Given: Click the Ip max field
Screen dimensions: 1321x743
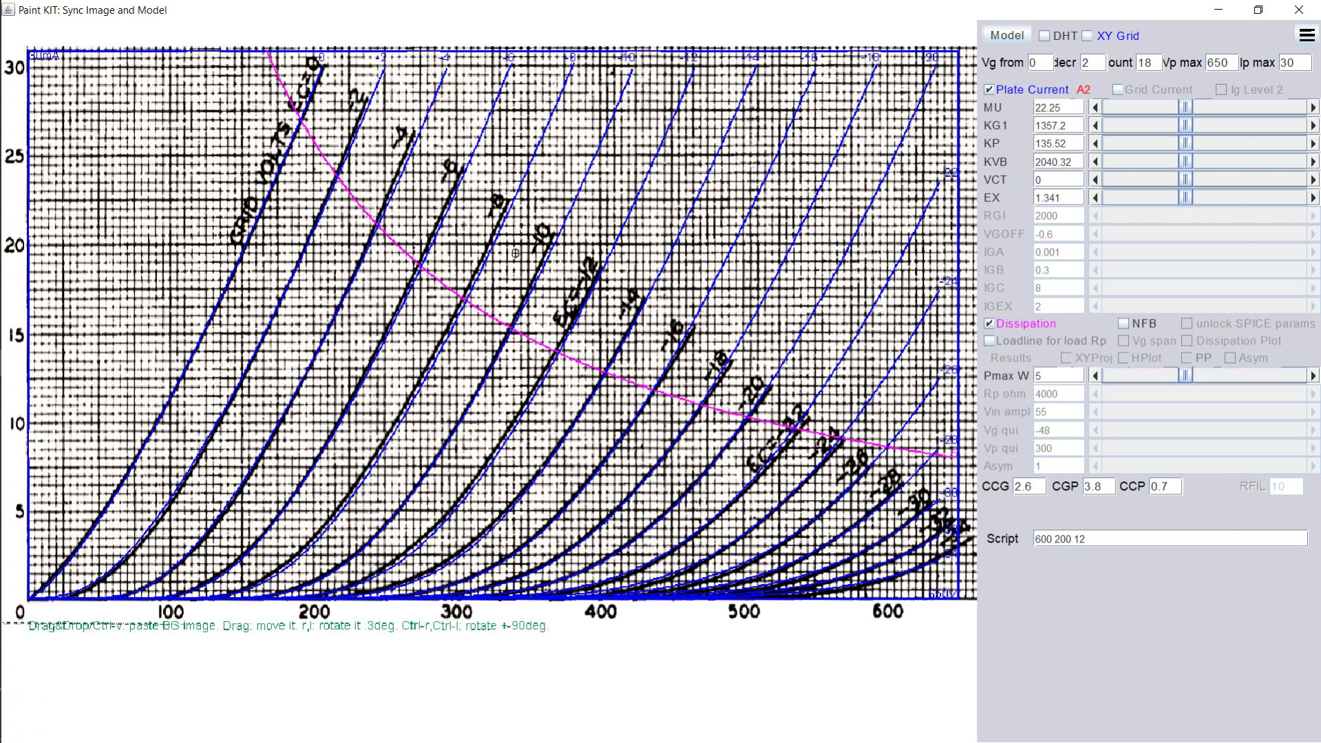Looking at the screenshot, I should point(1295,63).
